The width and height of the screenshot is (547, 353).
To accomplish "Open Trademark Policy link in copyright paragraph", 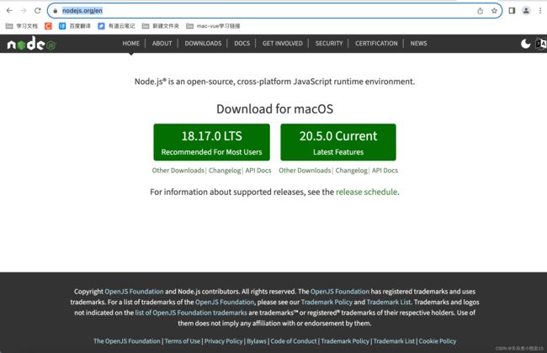I will (327, 302).
